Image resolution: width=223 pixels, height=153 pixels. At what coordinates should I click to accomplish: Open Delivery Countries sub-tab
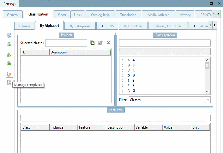point(168,26)
